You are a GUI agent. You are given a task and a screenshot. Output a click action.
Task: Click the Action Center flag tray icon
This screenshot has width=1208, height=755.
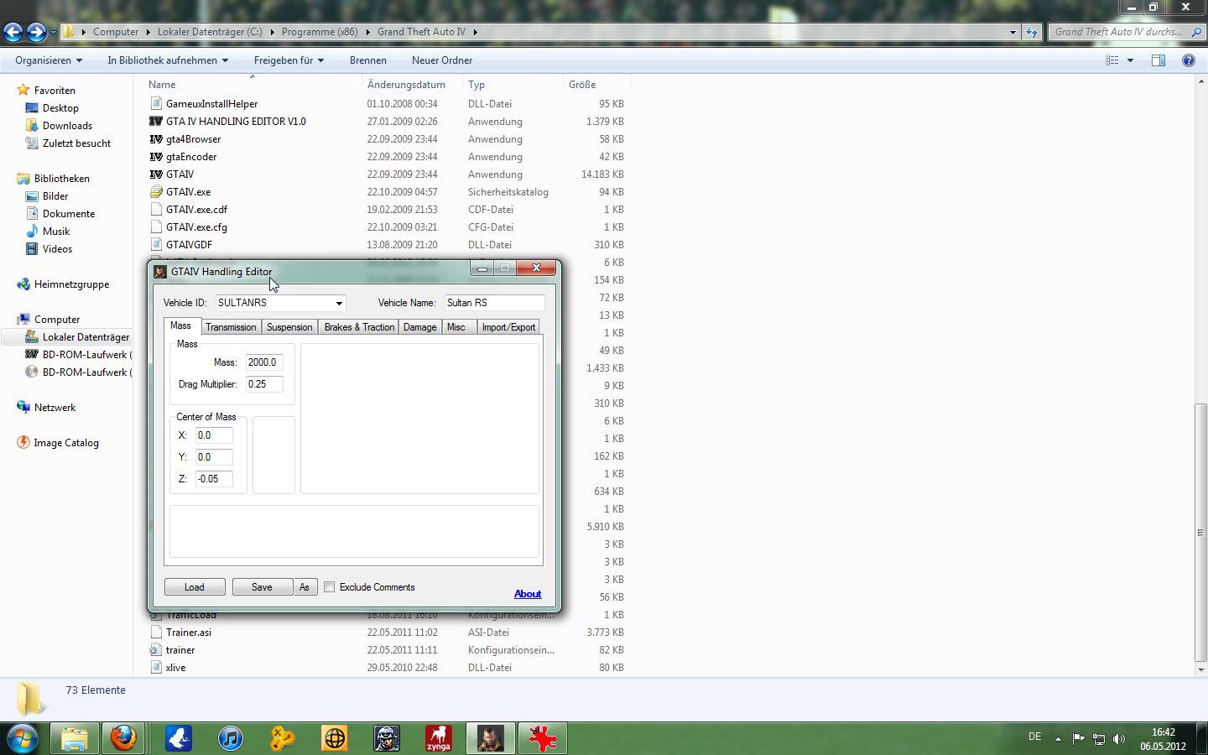tap(1078, 739)
